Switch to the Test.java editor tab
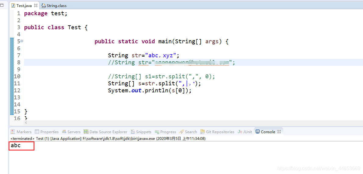The height and width of the screenshot is (174, 363). [24, 5]
